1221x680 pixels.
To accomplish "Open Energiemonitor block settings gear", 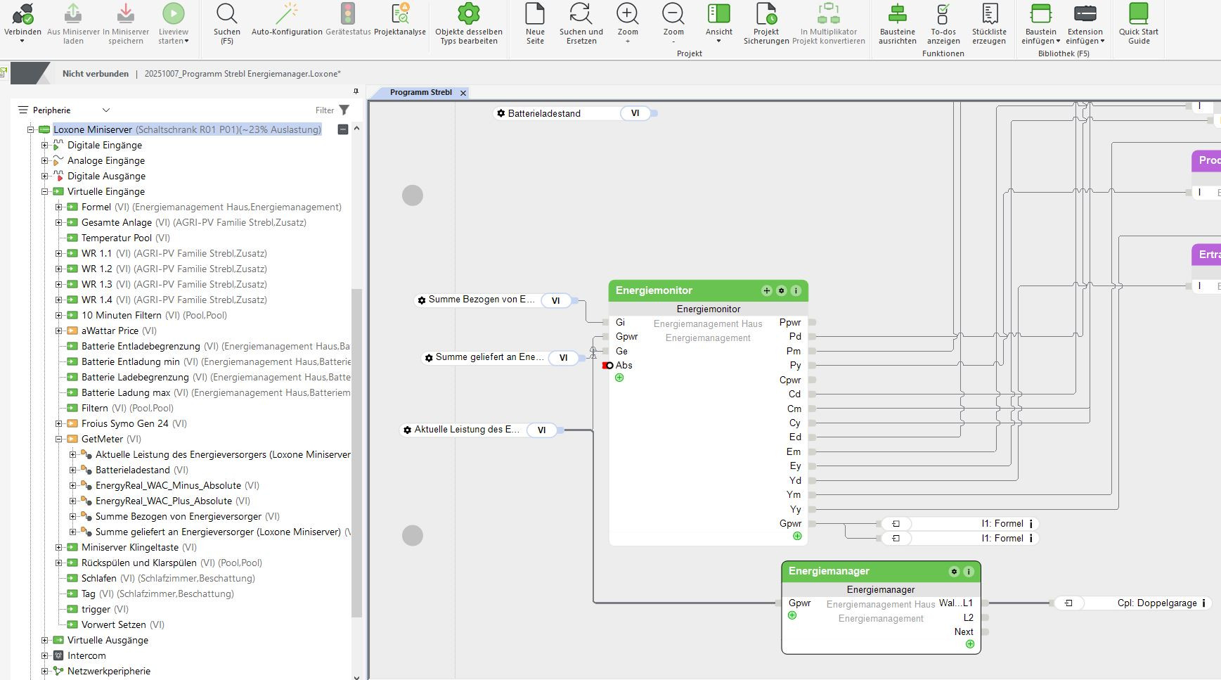I will pyautogui.click(x=781, y=290).
